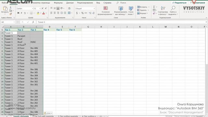208x117 pixels.
Task: Apply currency dollar format
Action: (x=77, y=13)
